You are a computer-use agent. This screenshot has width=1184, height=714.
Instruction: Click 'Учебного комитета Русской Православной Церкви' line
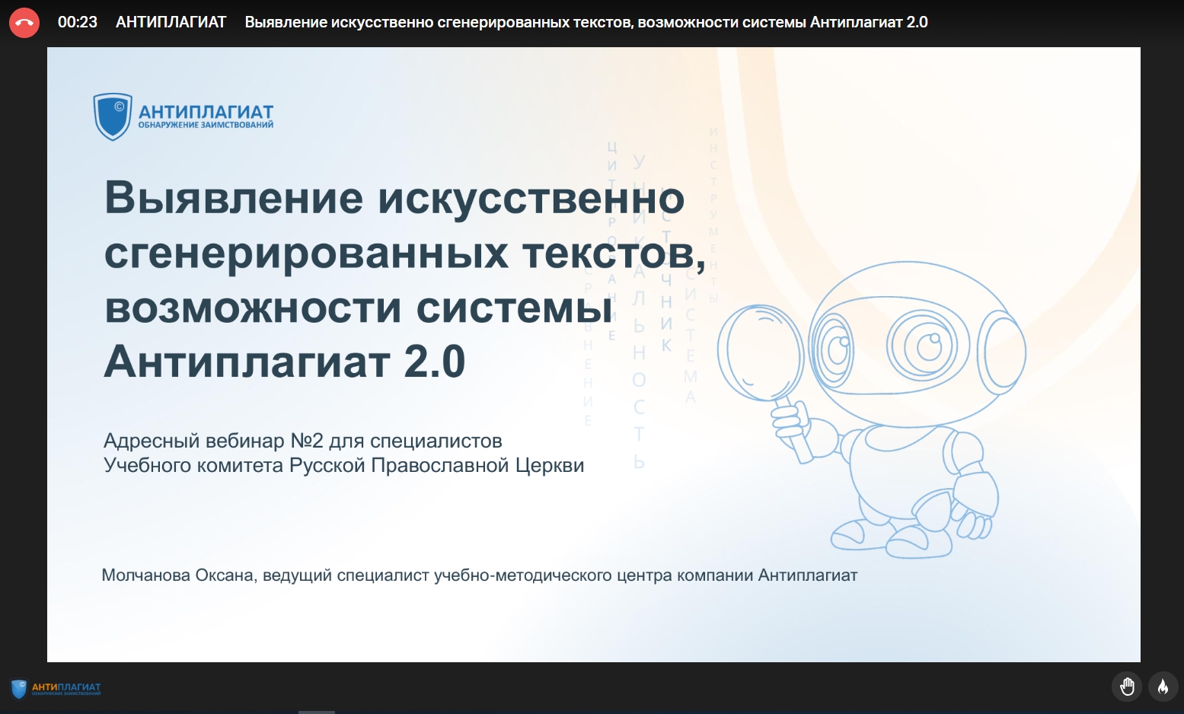click(343, 465)
